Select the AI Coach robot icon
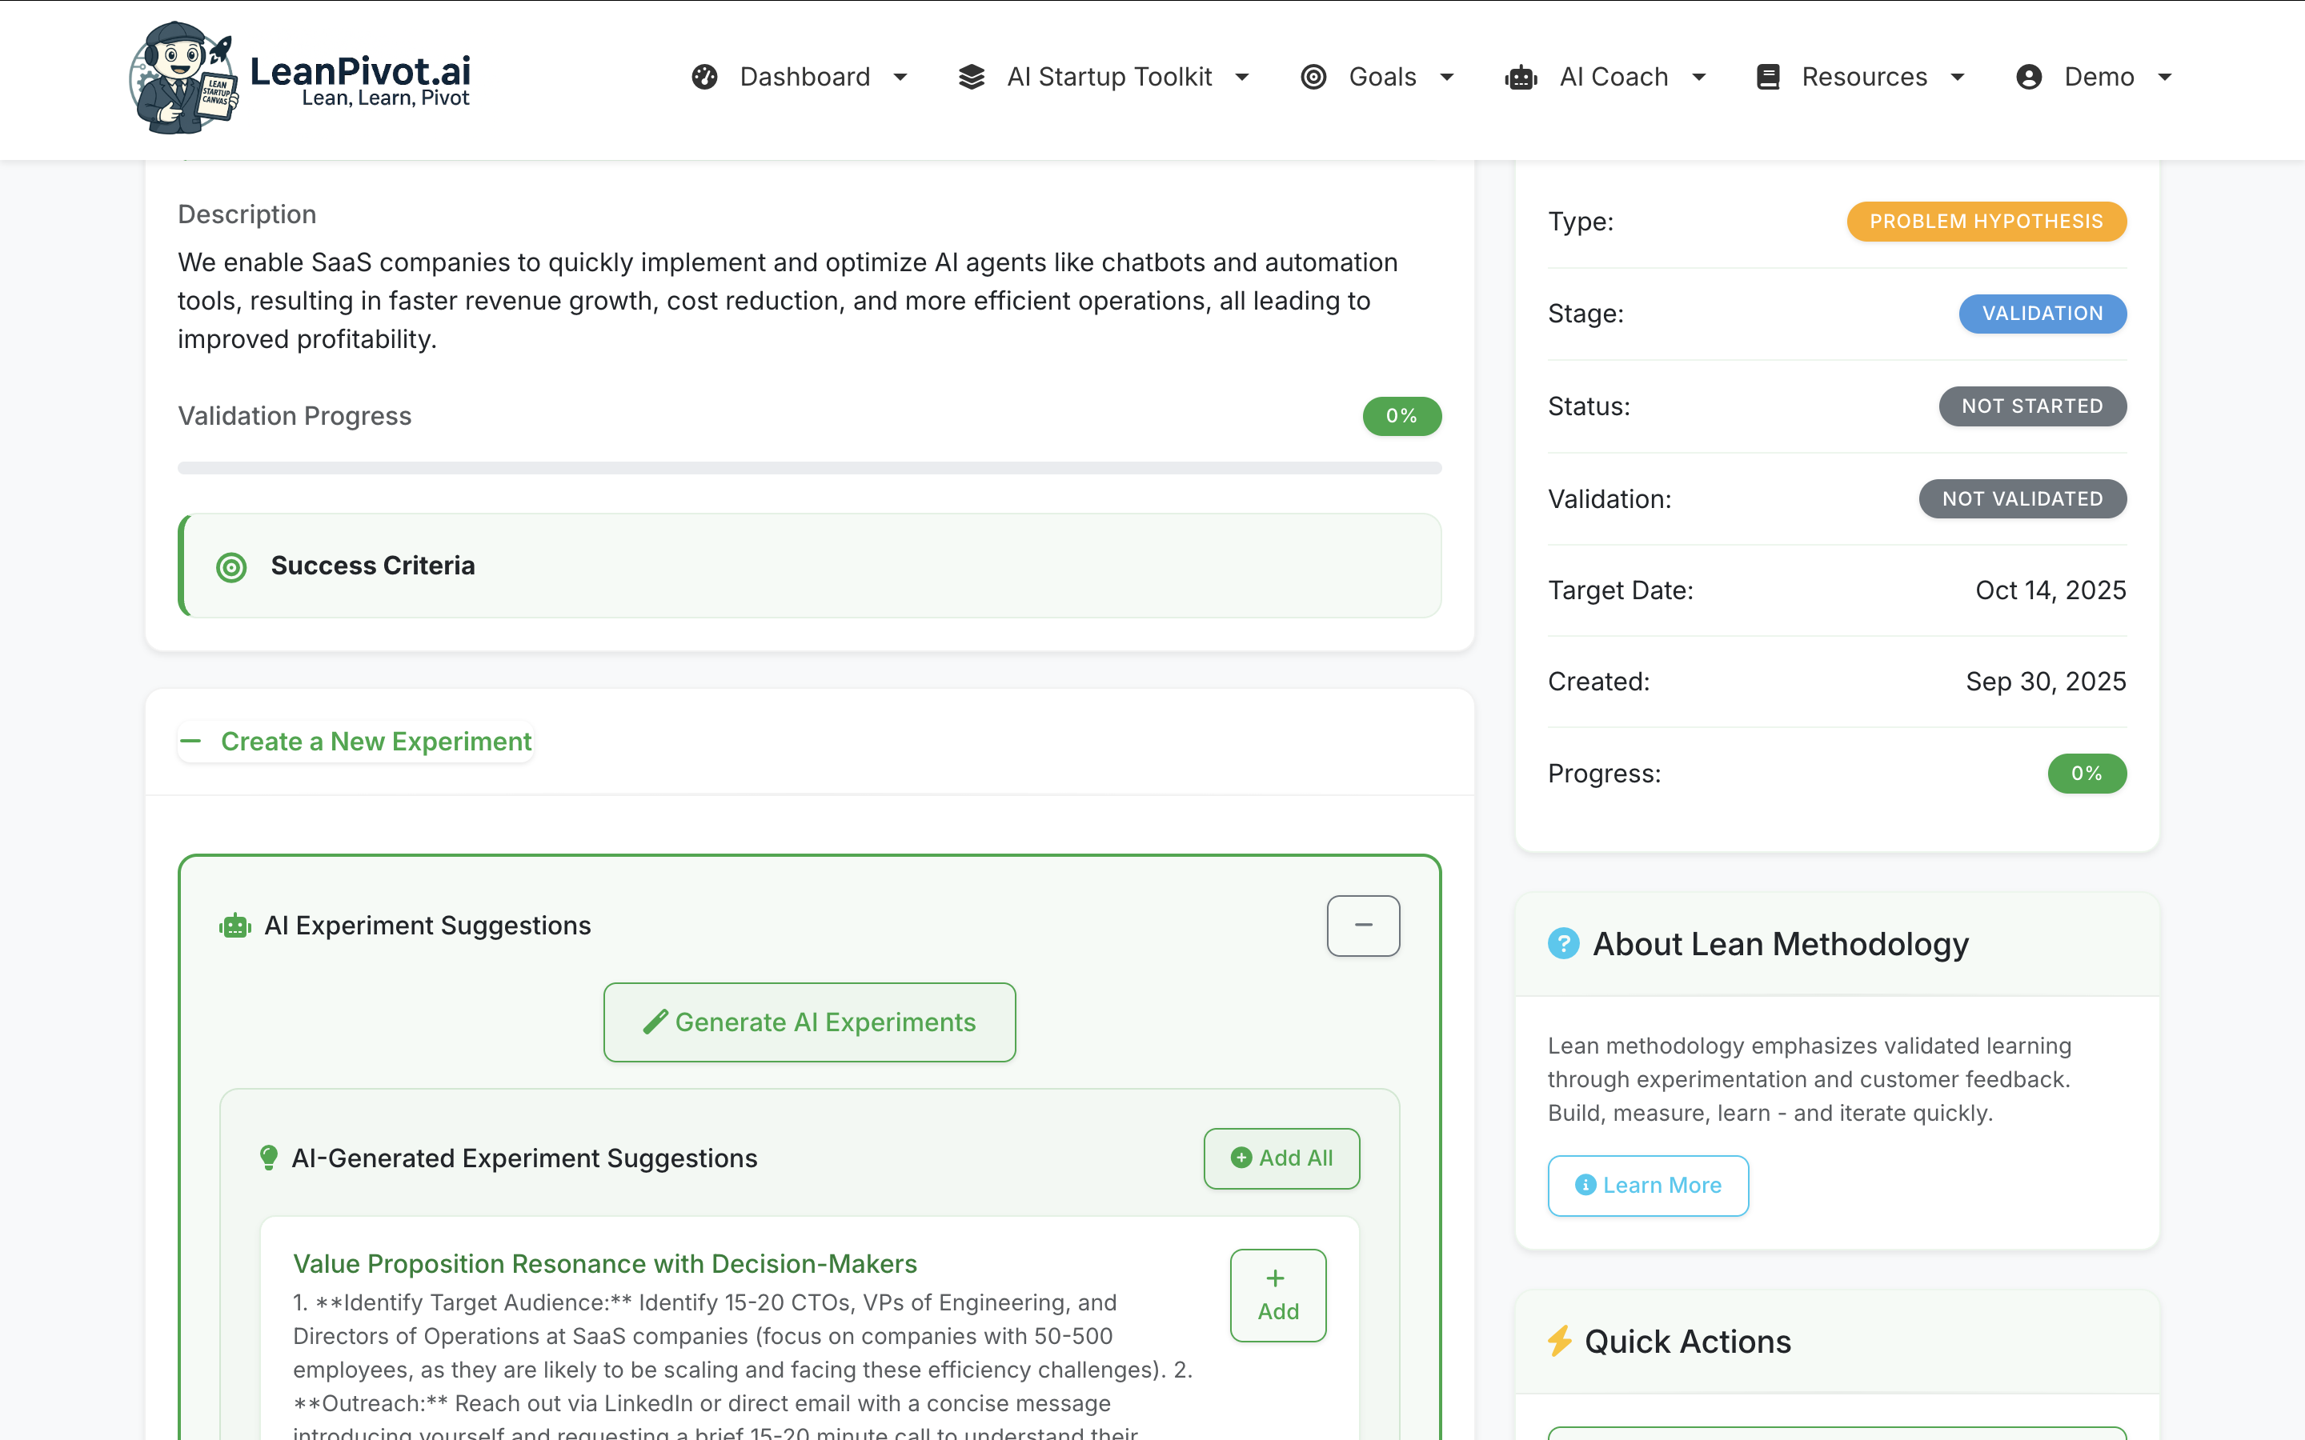The width and height of the screenshot is (2305, 1440). pyautogui.click(x=1521, y=76)
